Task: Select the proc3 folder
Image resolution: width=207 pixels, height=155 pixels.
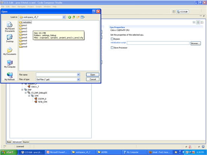Action: [23, 31]
